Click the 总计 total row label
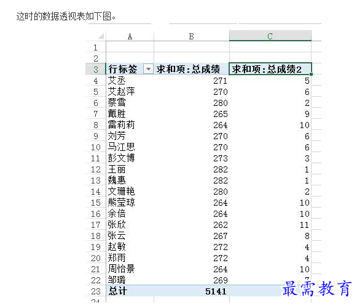This screenshot has height=308, width=357. click(118, 291)
